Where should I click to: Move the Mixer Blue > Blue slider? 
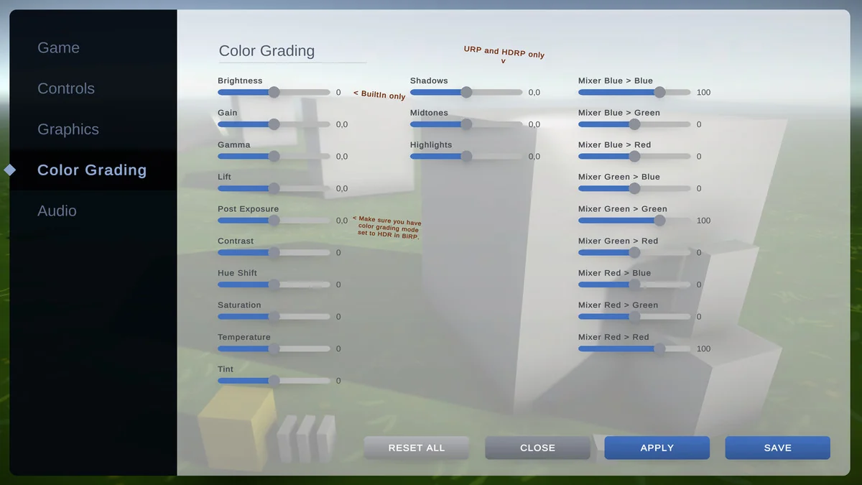(x=659, y=92)
